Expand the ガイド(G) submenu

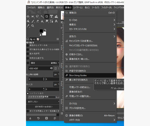(x=90, y=103)
